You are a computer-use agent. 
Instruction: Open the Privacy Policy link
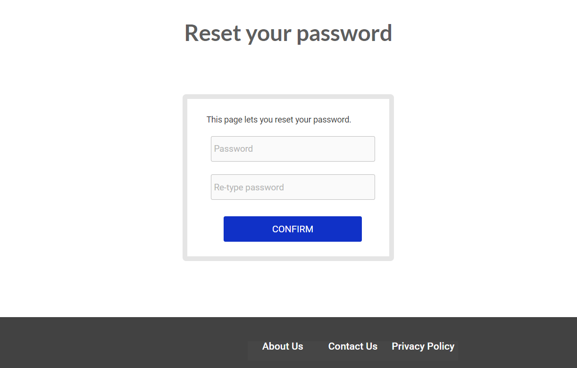point(423,346)
